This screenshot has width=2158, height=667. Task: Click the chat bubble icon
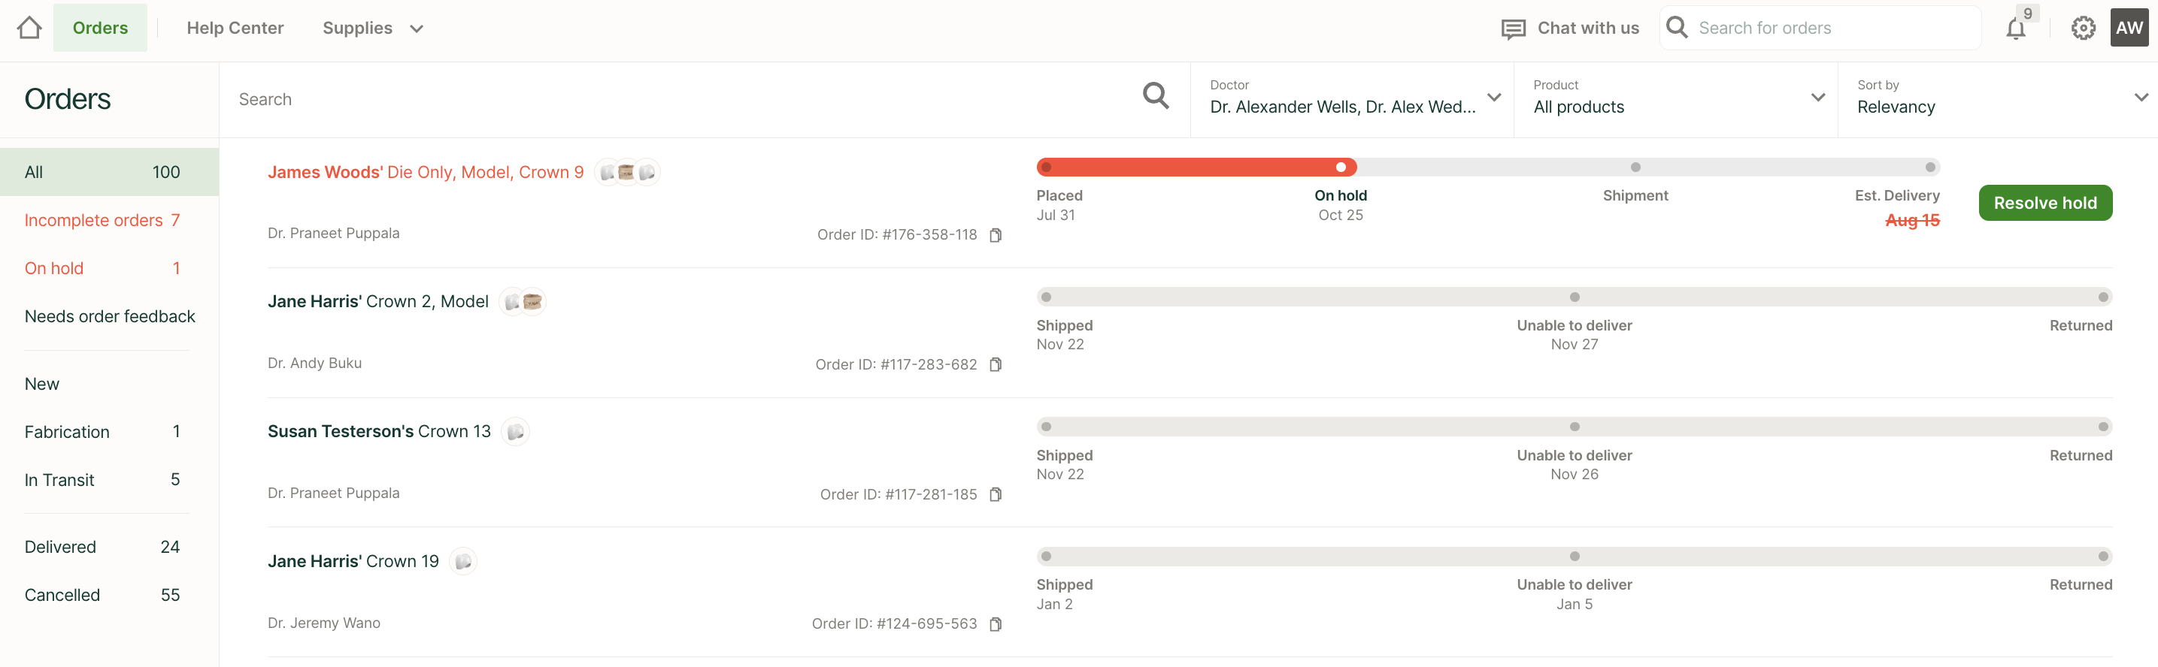click(1513, 29)
